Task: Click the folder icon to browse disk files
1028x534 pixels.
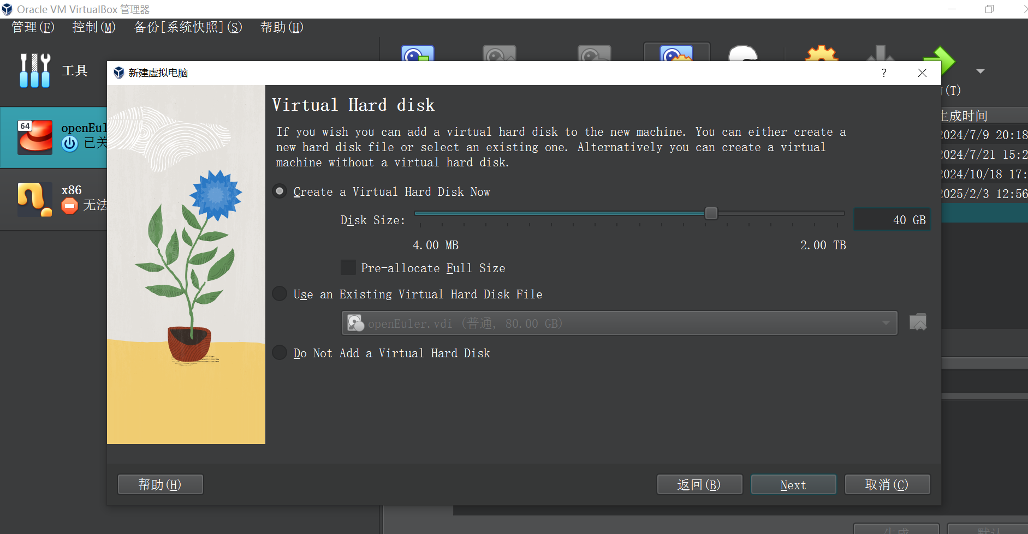Action: tap(918, 322)
